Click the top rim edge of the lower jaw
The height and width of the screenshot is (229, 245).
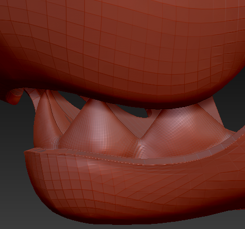120,157
